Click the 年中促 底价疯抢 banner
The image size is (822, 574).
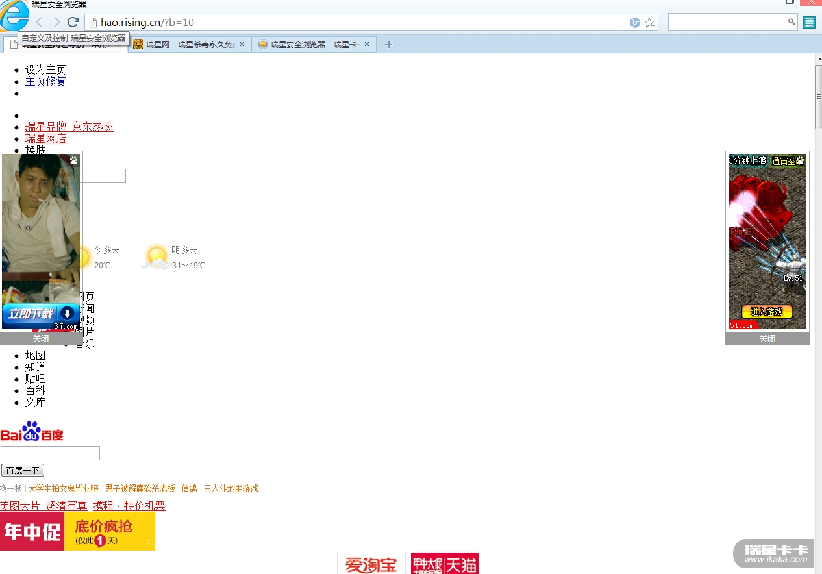[77, 531]
